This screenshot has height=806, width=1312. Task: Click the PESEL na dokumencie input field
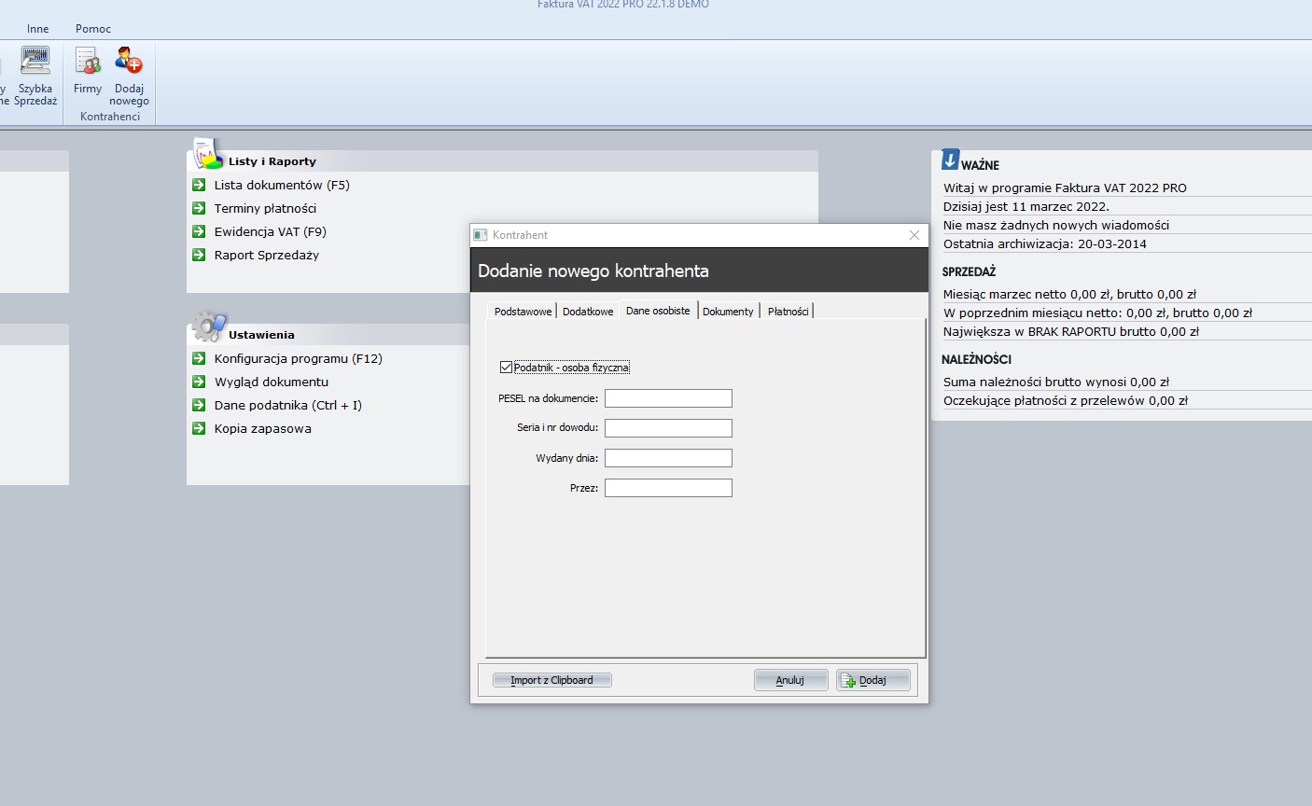pyautogui.click(x=668, y=399)
